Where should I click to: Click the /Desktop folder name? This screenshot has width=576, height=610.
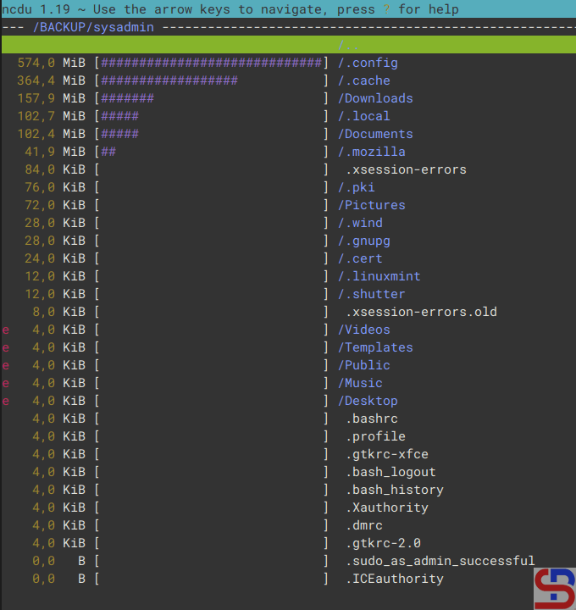click(368, 401)
